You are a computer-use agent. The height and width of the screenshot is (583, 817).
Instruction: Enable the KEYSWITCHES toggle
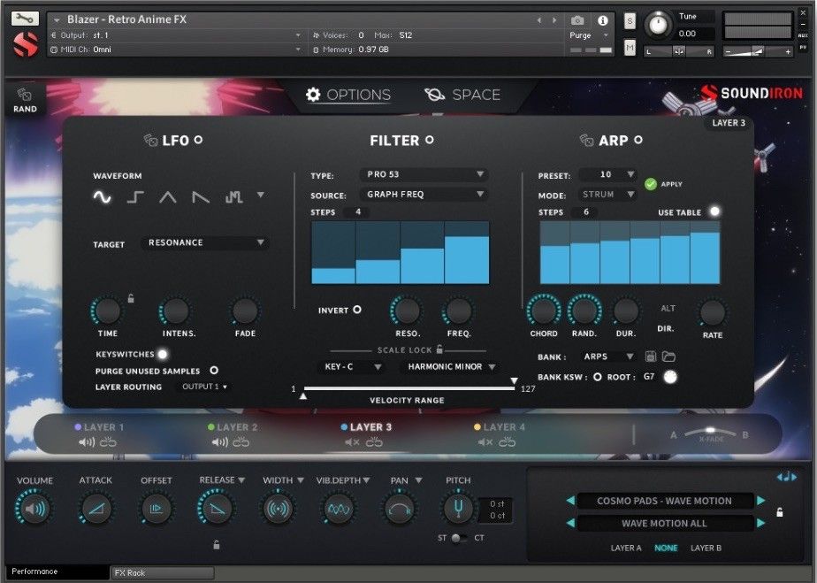click(x=162, y=353)
